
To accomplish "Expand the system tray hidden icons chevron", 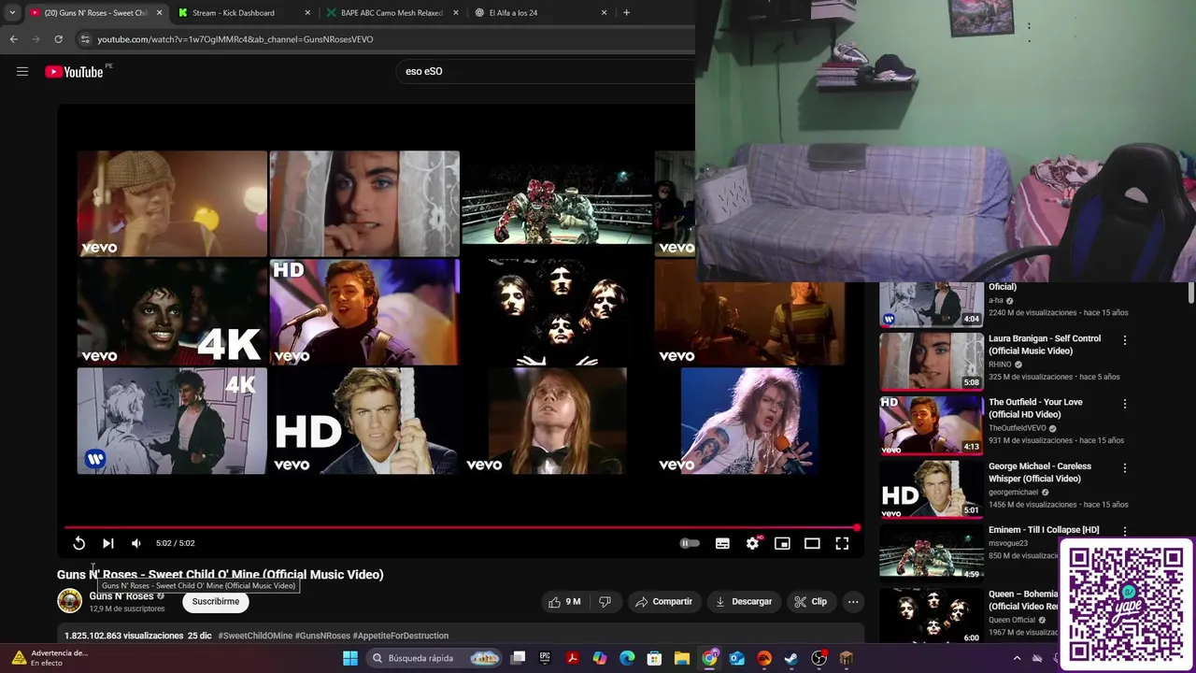I will pyautogui.click(x=1017, y=658).
